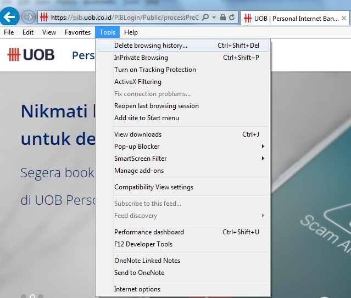Image resolution: width=351 pixels, height=298 pixels.
Task: Open F12 Developer Tools
Action: (143, 244)
